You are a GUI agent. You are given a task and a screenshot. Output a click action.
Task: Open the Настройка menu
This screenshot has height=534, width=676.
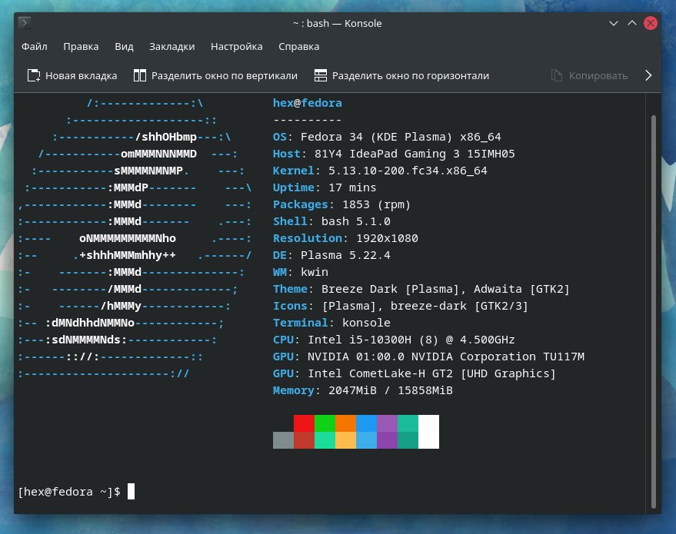tap(236, 47)
